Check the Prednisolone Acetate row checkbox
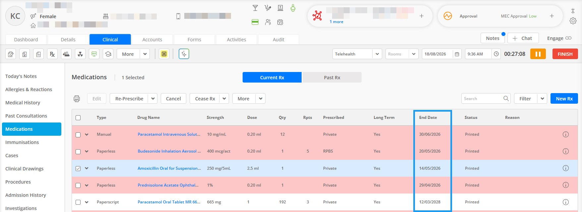The height and width of the screenshot is (212, 582). 78,185
